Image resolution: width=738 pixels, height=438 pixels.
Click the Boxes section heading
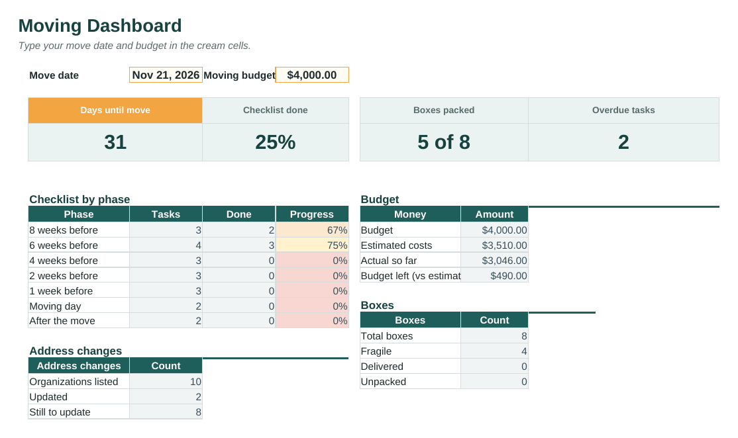tap(377, 306)
